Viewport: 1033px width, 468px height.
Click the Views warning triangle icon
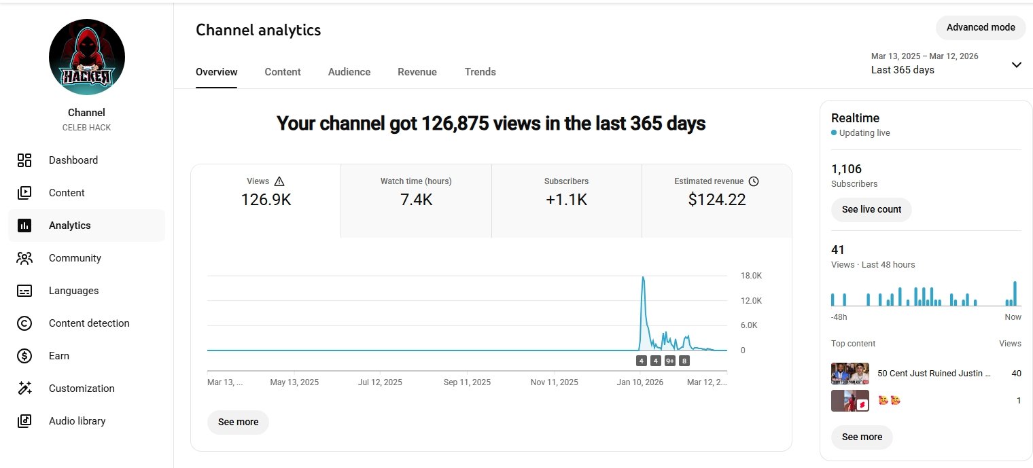pyautogui.click(x=279, y=181)
